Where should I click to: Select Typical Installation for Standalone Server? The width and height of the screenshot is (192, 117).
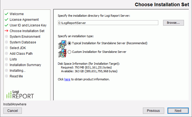tap(70, 43)
